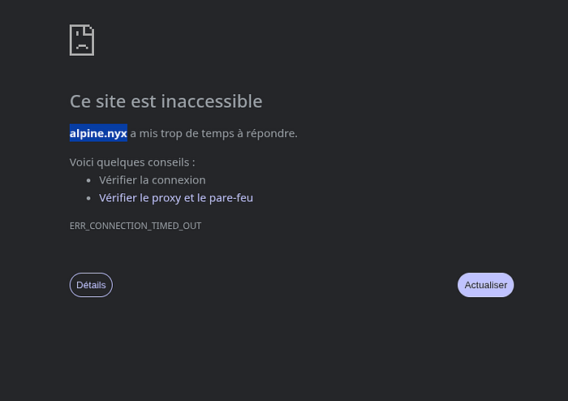Click the word 'temps' in the message
The height and width of the screenshot is (401, 568).
point(204,132)
